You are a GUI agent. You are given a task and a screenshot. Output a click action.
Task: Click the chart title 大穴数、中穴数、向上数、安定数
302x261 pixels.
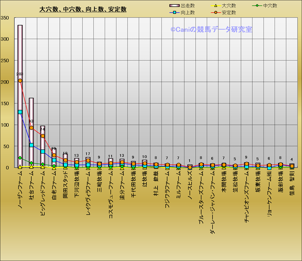[83, 9]
